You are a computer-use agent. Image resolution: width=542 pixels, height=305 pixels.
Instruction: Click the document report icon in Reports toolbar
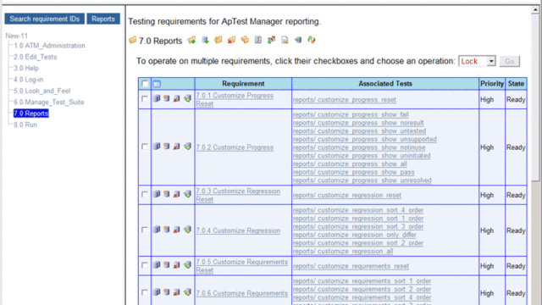[285, 40]
